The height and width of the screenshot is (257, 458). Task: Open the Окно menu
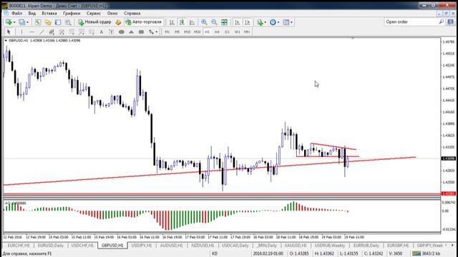(112, 13)
